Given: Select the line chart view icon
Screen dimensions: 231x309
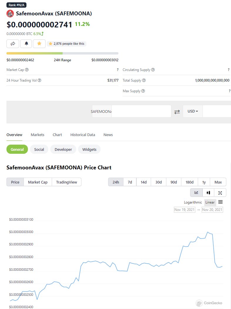Looking at the screenshot, I should 196,193.
